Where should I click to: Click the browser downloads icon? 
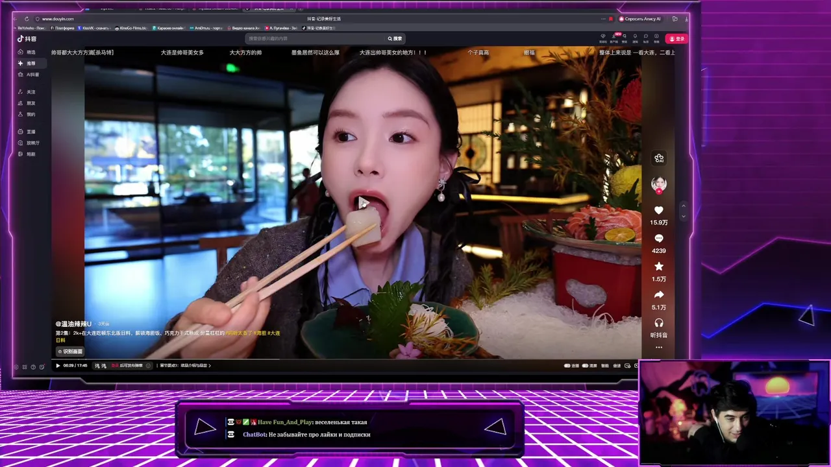pos(686,19)
